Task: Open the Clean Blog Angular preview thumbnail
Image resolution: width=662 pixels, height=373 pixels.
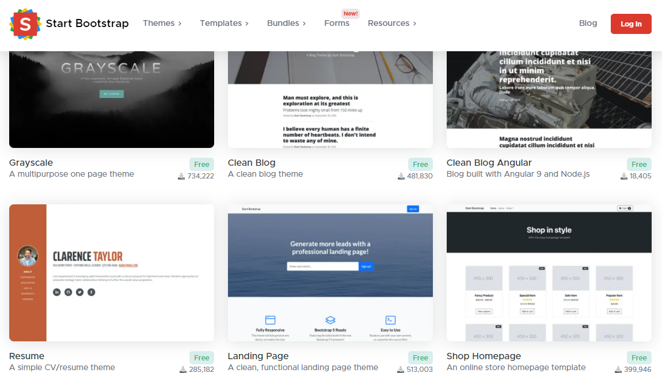Action: (x=549, y=100)
